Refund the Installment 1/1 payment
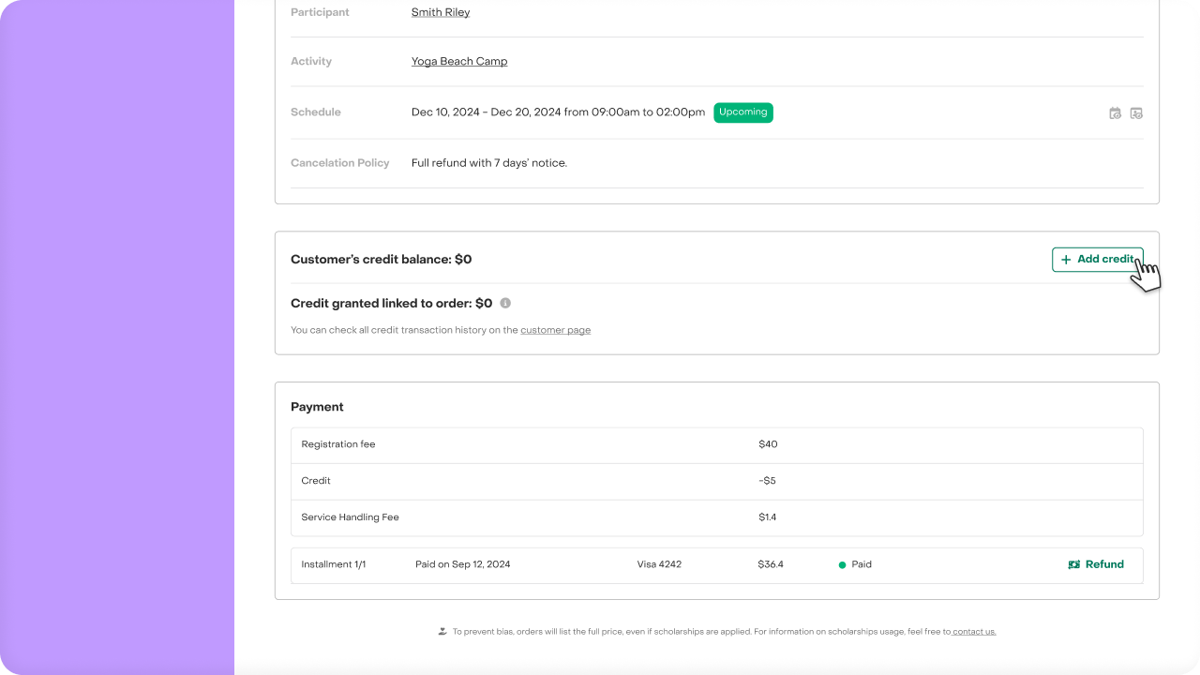This screenshot has width=1200, height=675. (x=1096, y=564)
